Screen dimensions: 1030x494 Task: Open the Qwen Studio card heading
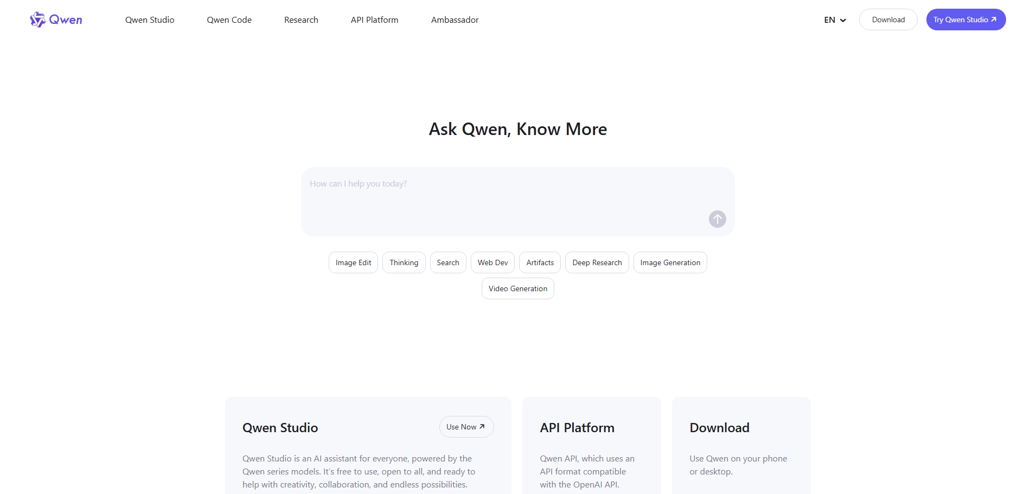[x=280, y=428]
